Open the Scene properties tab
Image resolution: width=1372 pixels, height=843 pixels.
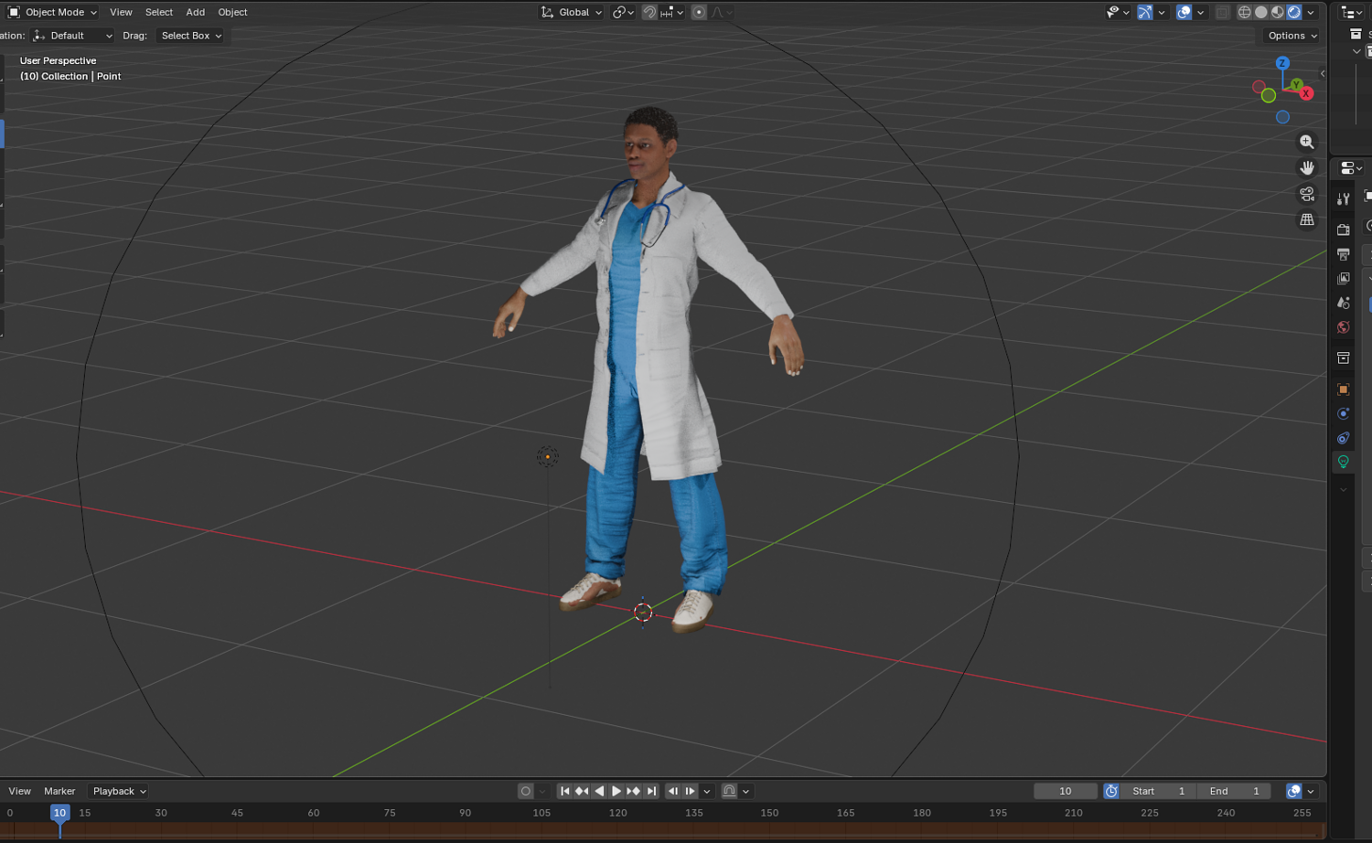pos(1343,303)
